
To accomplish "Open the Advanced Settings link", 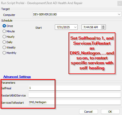I will [17, 77].
